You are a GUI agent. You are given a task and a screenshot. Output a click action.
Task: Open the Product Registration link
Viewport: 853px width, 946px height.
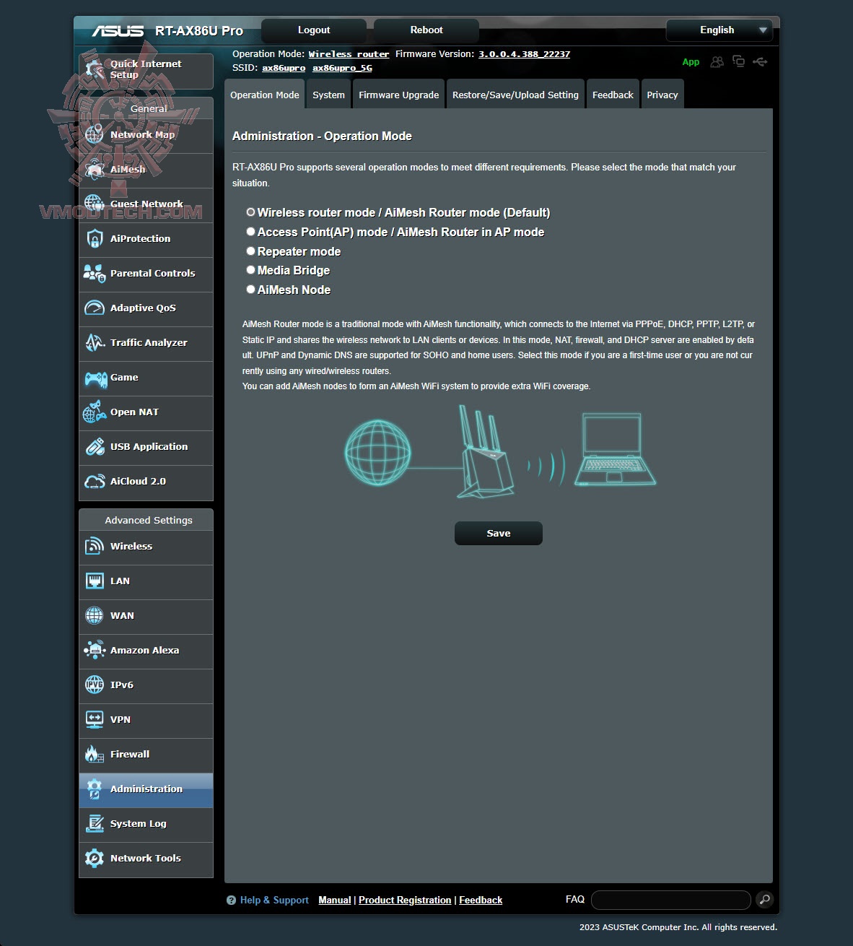click(405, 900)
